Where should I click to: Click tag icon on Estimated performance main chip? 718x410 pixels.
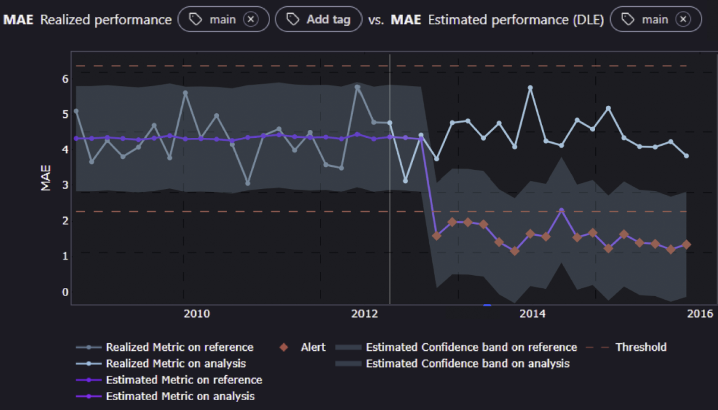[628, 20]
